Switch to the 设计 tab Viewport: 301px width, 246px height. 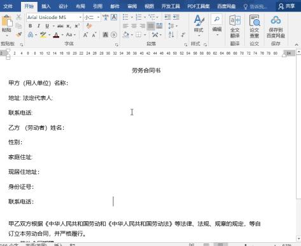(x=63, y=6)
